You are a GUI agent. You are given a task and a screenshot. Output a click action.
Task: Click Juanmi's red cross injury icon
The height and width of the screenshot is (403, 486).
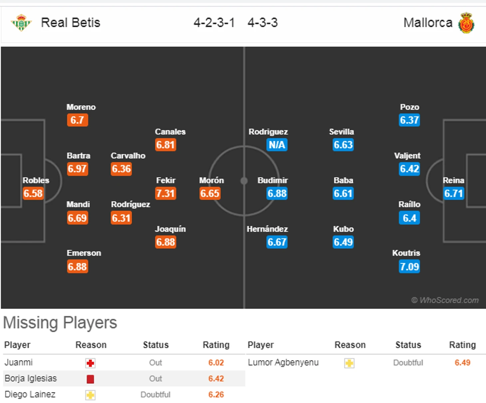pos(90,363)
